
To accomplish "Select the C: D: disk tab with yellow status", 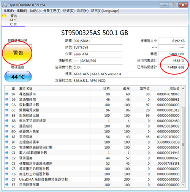I will [14, 20].
